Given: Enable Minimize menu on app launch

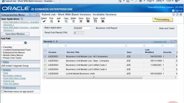Looking at the screenshot, I should tap(2, 91).
